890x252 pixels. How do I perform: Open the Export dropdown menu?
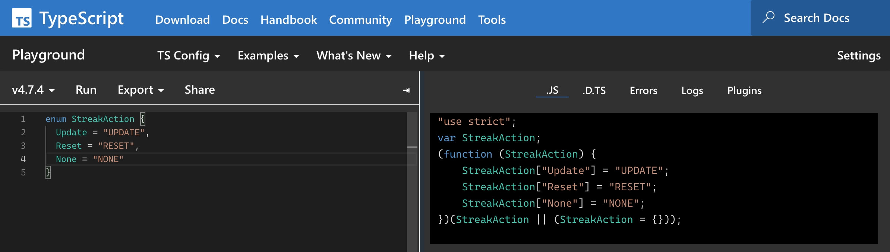tap(141, 90)
